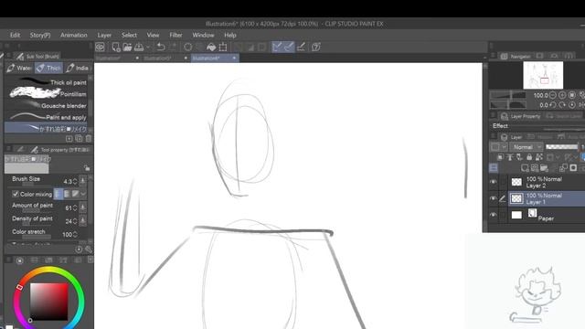Choose the Paint and apply brush
Image resolution: width=585 pixels, height=329 pixels.
pyautogui.click(x=47, y=117)
